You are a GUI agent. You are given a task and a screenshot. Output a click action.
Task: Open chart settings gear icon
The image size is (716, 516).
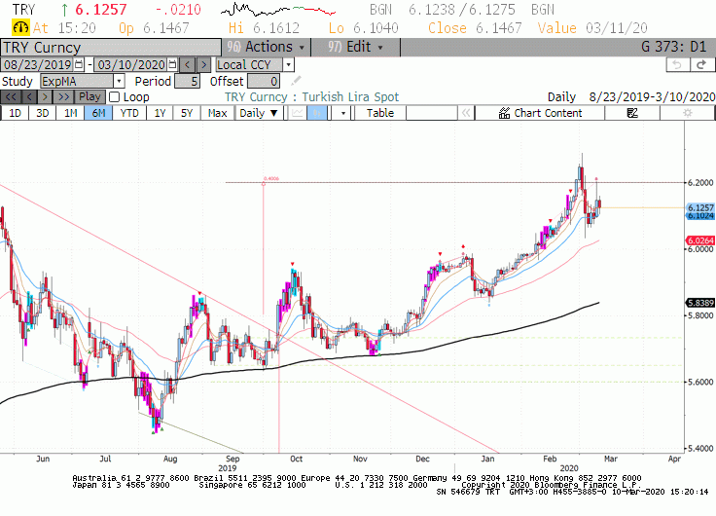(687, 113)
